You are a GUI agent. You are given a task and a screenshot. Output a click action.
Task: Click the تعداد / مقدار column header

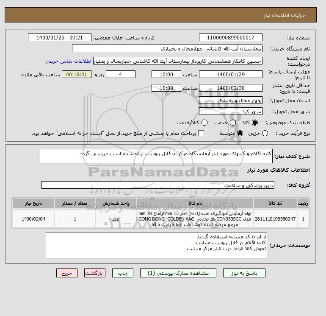coord(75,203)
